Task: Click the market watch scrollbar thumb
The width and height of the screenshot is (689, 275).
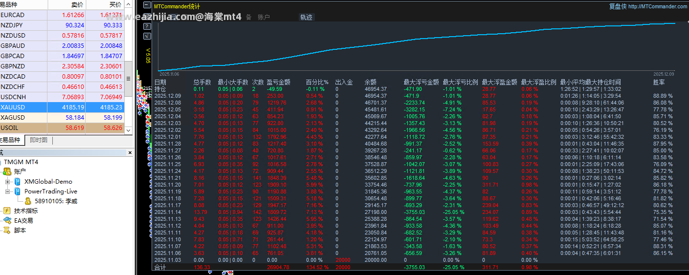Action: 129,79
